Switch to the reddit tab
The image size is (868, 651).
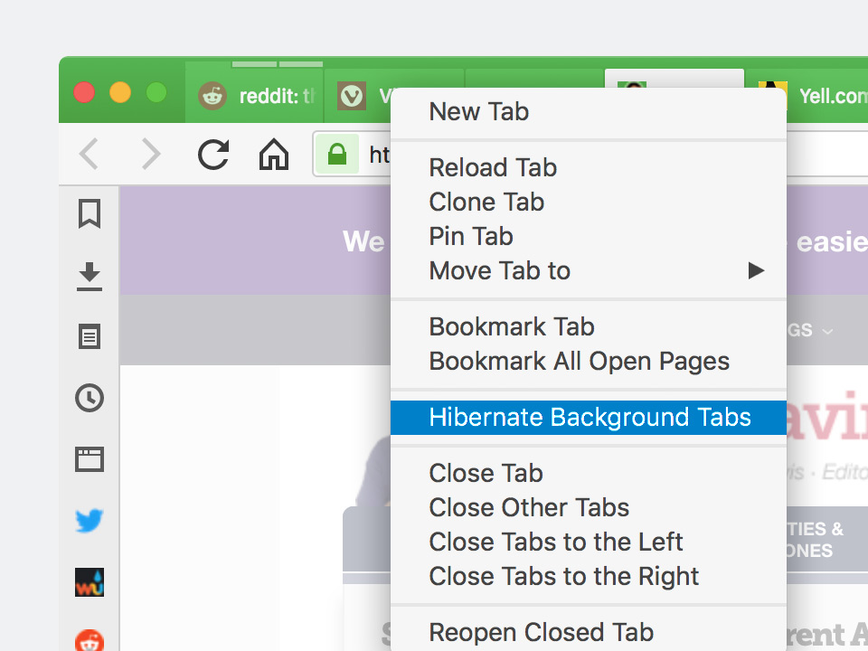tap(254, 95)
